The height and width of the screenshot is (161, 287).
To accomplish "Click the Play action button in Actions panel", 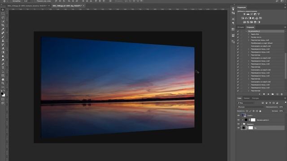I will click(268, 94).
